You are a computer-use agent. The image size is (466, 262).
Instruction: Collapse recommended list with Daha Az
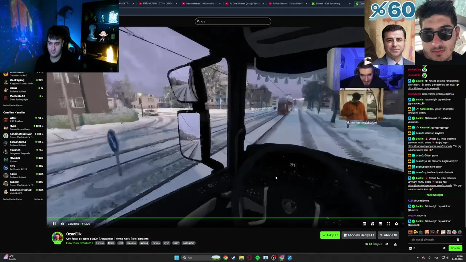tap(39, 199)
